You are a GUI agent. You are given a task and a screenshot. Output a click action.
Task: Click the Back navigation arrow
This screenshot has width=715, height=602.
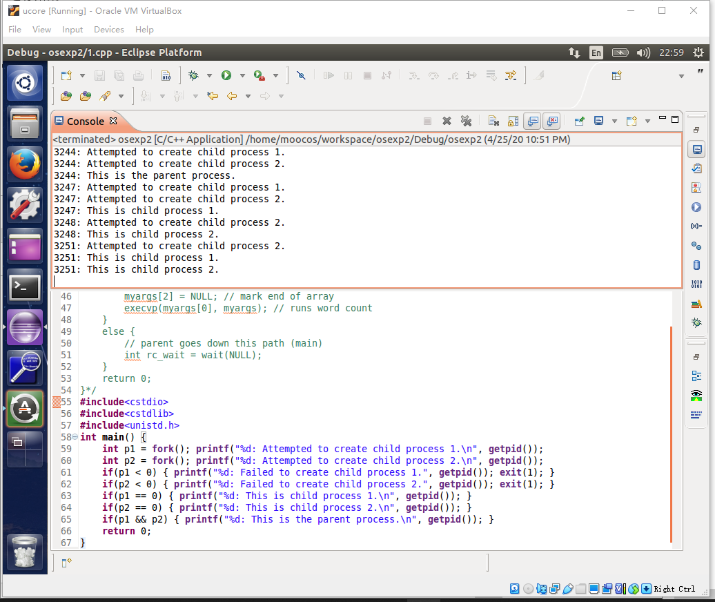[232, 96]
